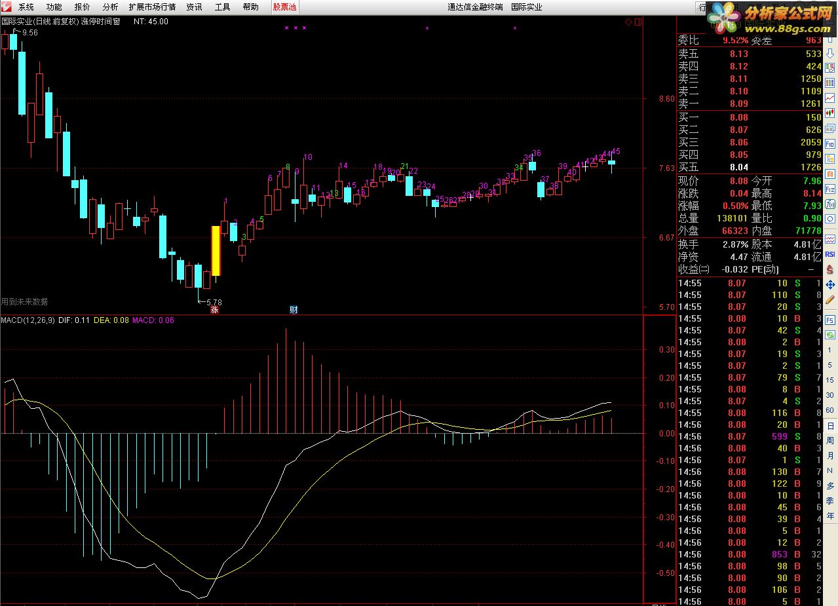Click the MACD(12,26,9) indicator label

pyautogui.click(x=28, y=320)
